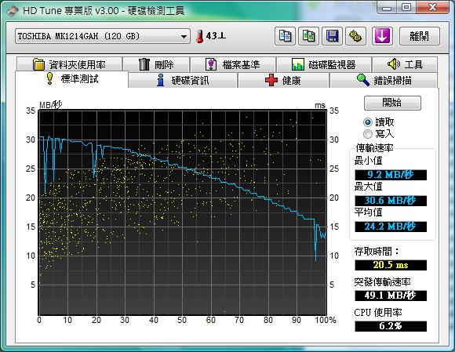The height and width of the screenshot is (352, 455).
Task: Click the 突發傳輸速率 label
Action: (x=382, y=281)
